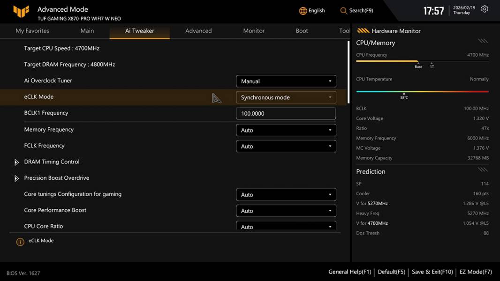
Task: Click the globe language icon
Action: click(303, 11)
